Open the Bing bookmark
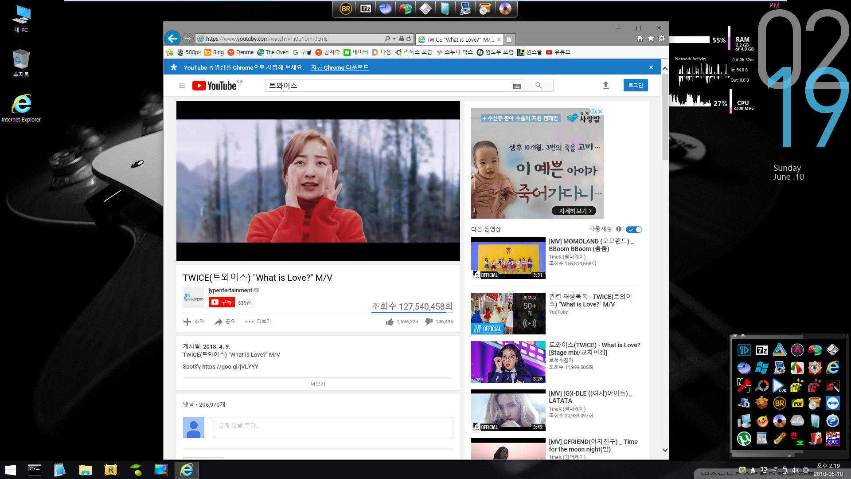This screenshot has width=851, height=479. (x=214, y=52)
